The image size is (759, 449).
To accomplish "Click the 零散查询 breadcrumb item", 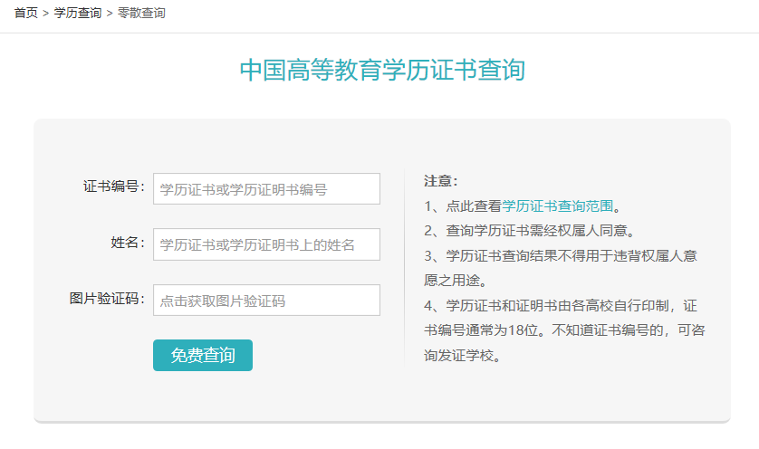I will [141, 14].
